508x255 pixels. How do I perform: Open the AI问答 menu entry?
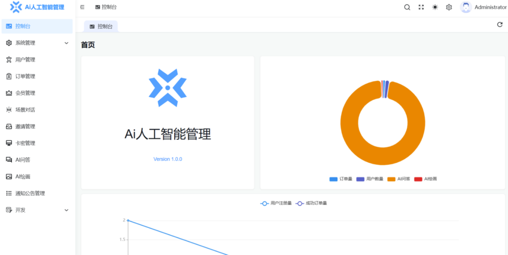pos(37,160)
